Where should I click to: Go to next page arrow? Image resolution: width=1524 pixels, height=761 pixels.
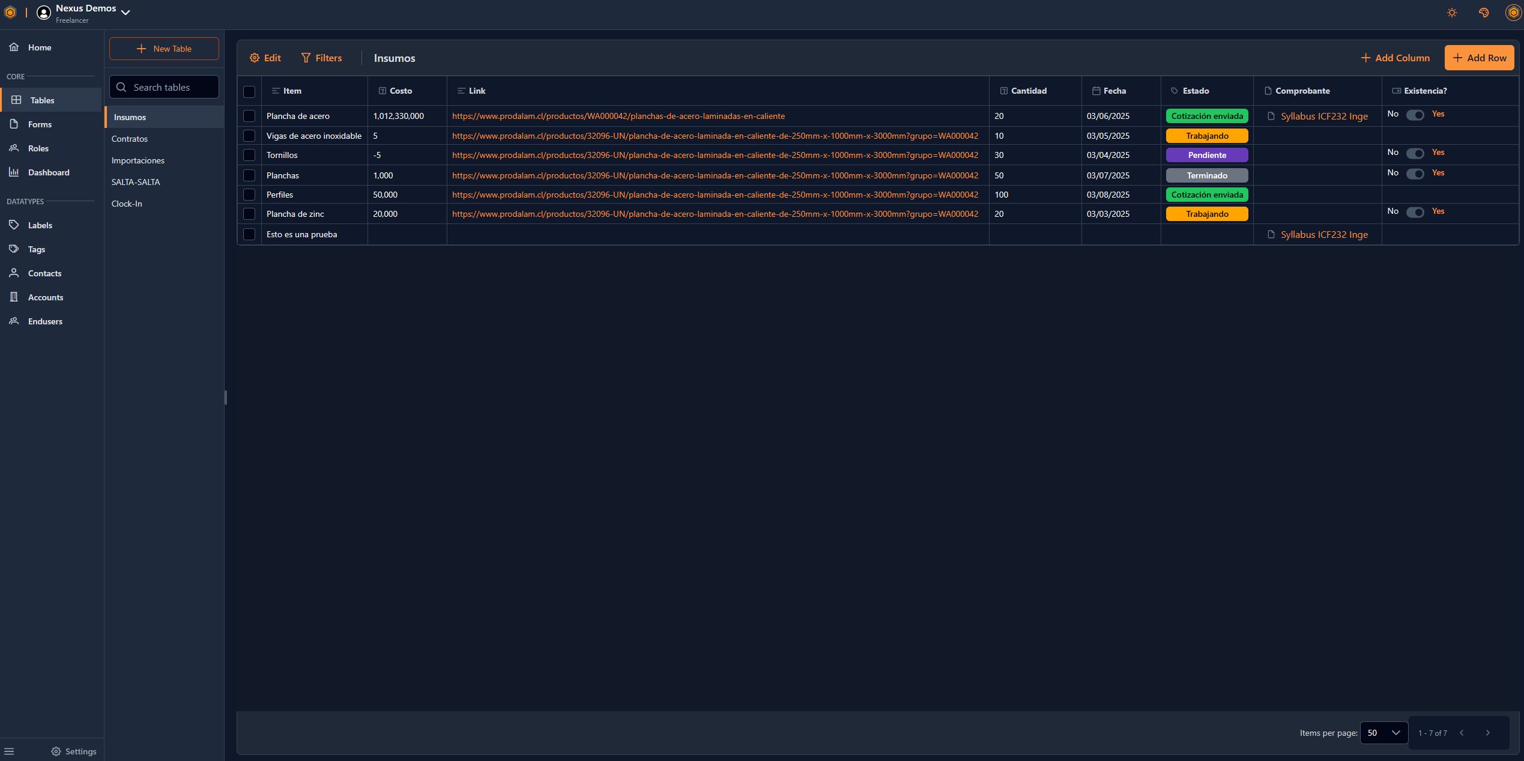tap(1487, 733)
